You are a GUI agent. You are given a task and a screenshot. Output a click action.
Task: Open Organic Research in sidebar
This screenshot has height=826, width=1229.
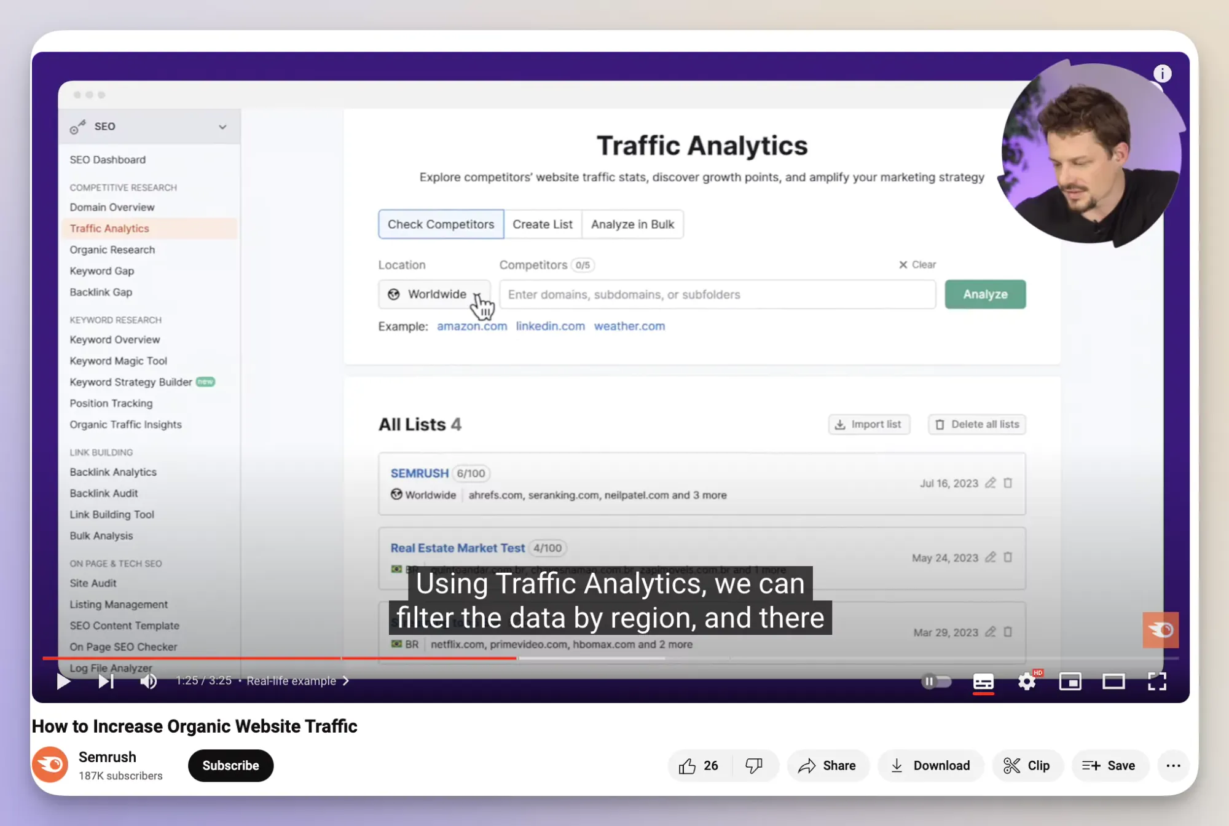(x=112, y=250)
